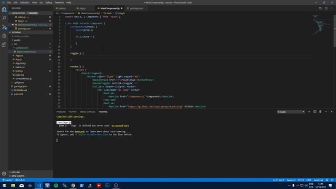This screenshot has width=336, height=189.
Task: Open File Explorer from the taskbar
Action: (x=13, y=185)
